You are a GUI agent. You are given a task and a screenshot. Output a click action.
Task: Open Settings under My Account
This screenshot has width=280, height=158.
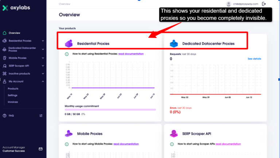pyautogui.click(x=12, y=95)
